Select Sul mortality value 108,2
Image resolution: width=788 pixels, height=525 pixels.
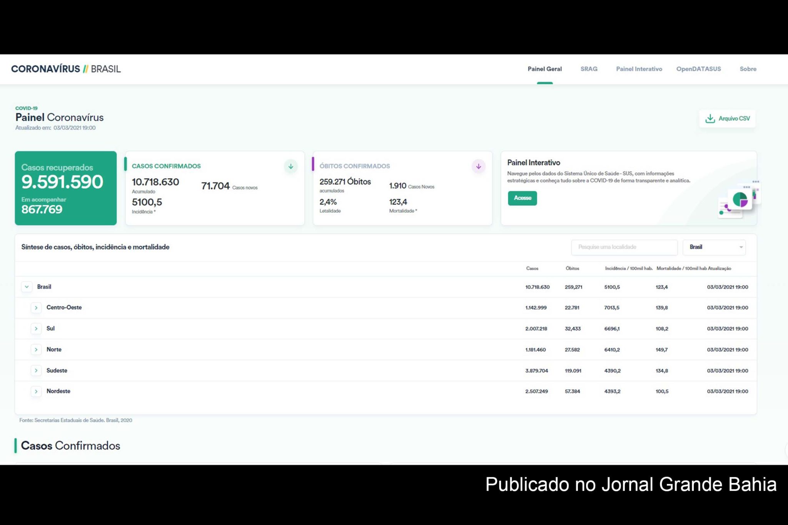tap(662, 329)
